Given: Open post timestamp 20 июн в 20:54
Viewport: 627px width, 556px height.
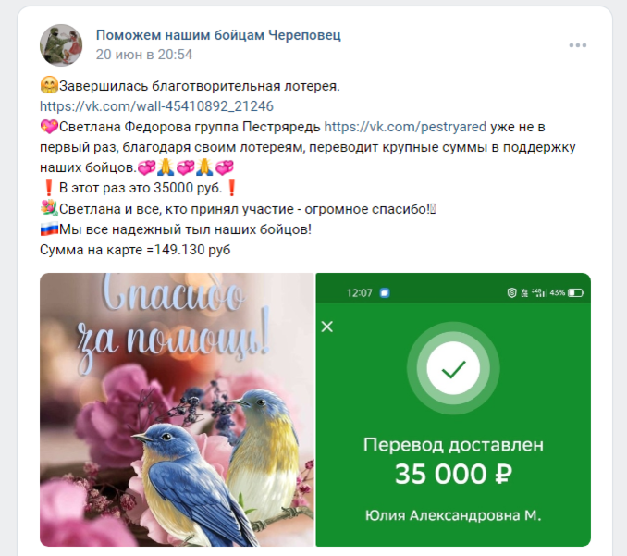Looking at the screenshot, I should pyautogui.click(x=144, y=55).
